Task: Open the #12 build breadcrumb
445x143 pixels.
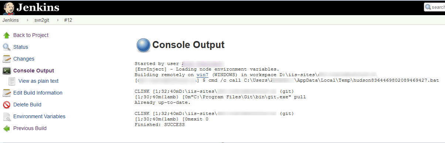Action: (x=68, y=20)
